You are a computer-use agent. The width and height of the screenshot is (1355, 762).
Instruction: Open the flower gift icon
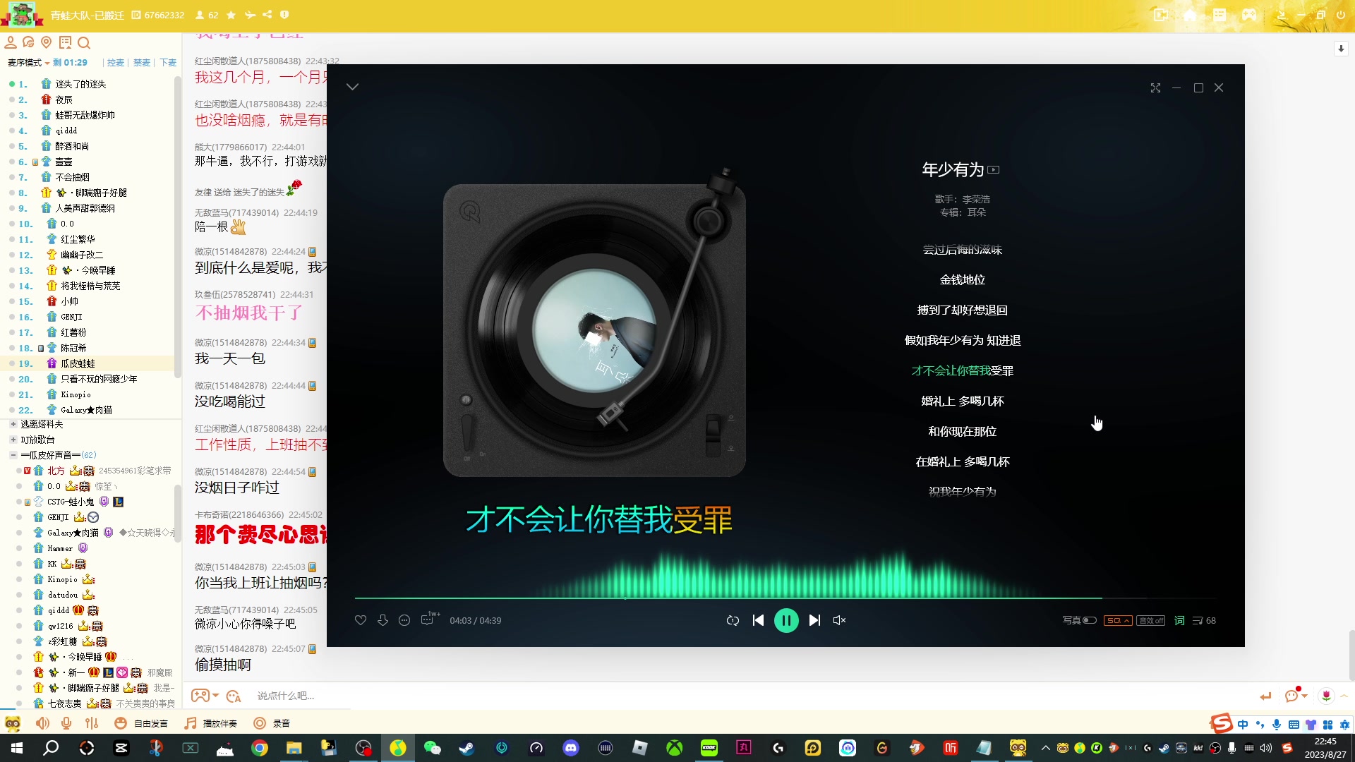point(1326,696)
